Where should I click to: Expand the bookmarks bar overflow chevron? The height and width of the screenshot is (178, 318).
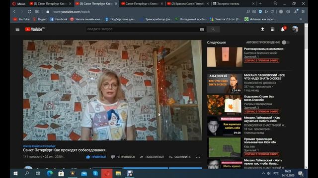pyautogui.click(x=301, y=19)
